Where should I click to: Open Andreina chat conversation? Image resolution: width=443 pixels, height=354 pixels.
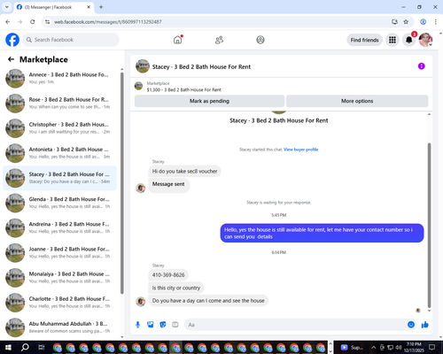pos(59,227)
